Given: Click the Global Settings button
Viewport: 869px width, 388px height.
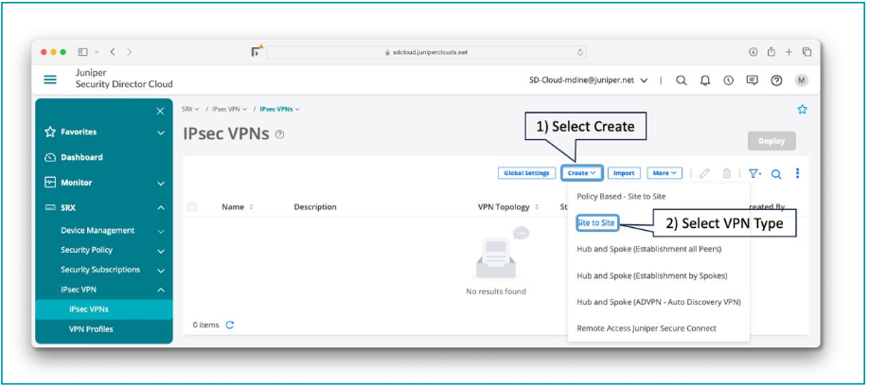Looking at the screenshot, I should click(525, 173).
